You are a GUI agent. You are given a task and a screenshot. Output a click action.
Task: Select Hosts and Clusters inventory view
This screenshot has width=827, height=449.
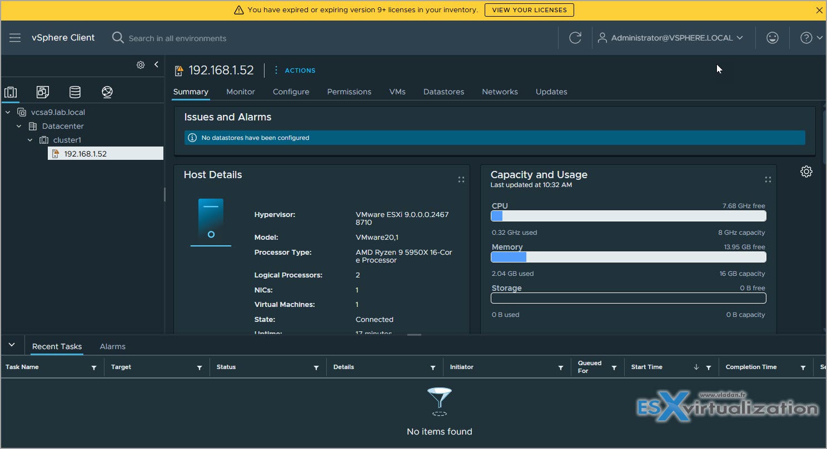[x=11, y=92]
